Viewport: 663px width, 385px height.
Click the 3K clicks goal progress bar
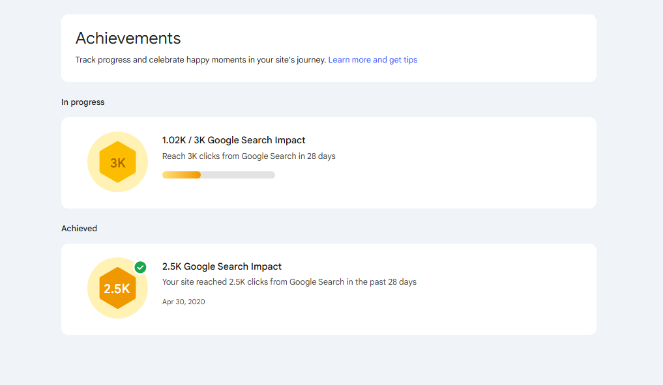[218, 175]
